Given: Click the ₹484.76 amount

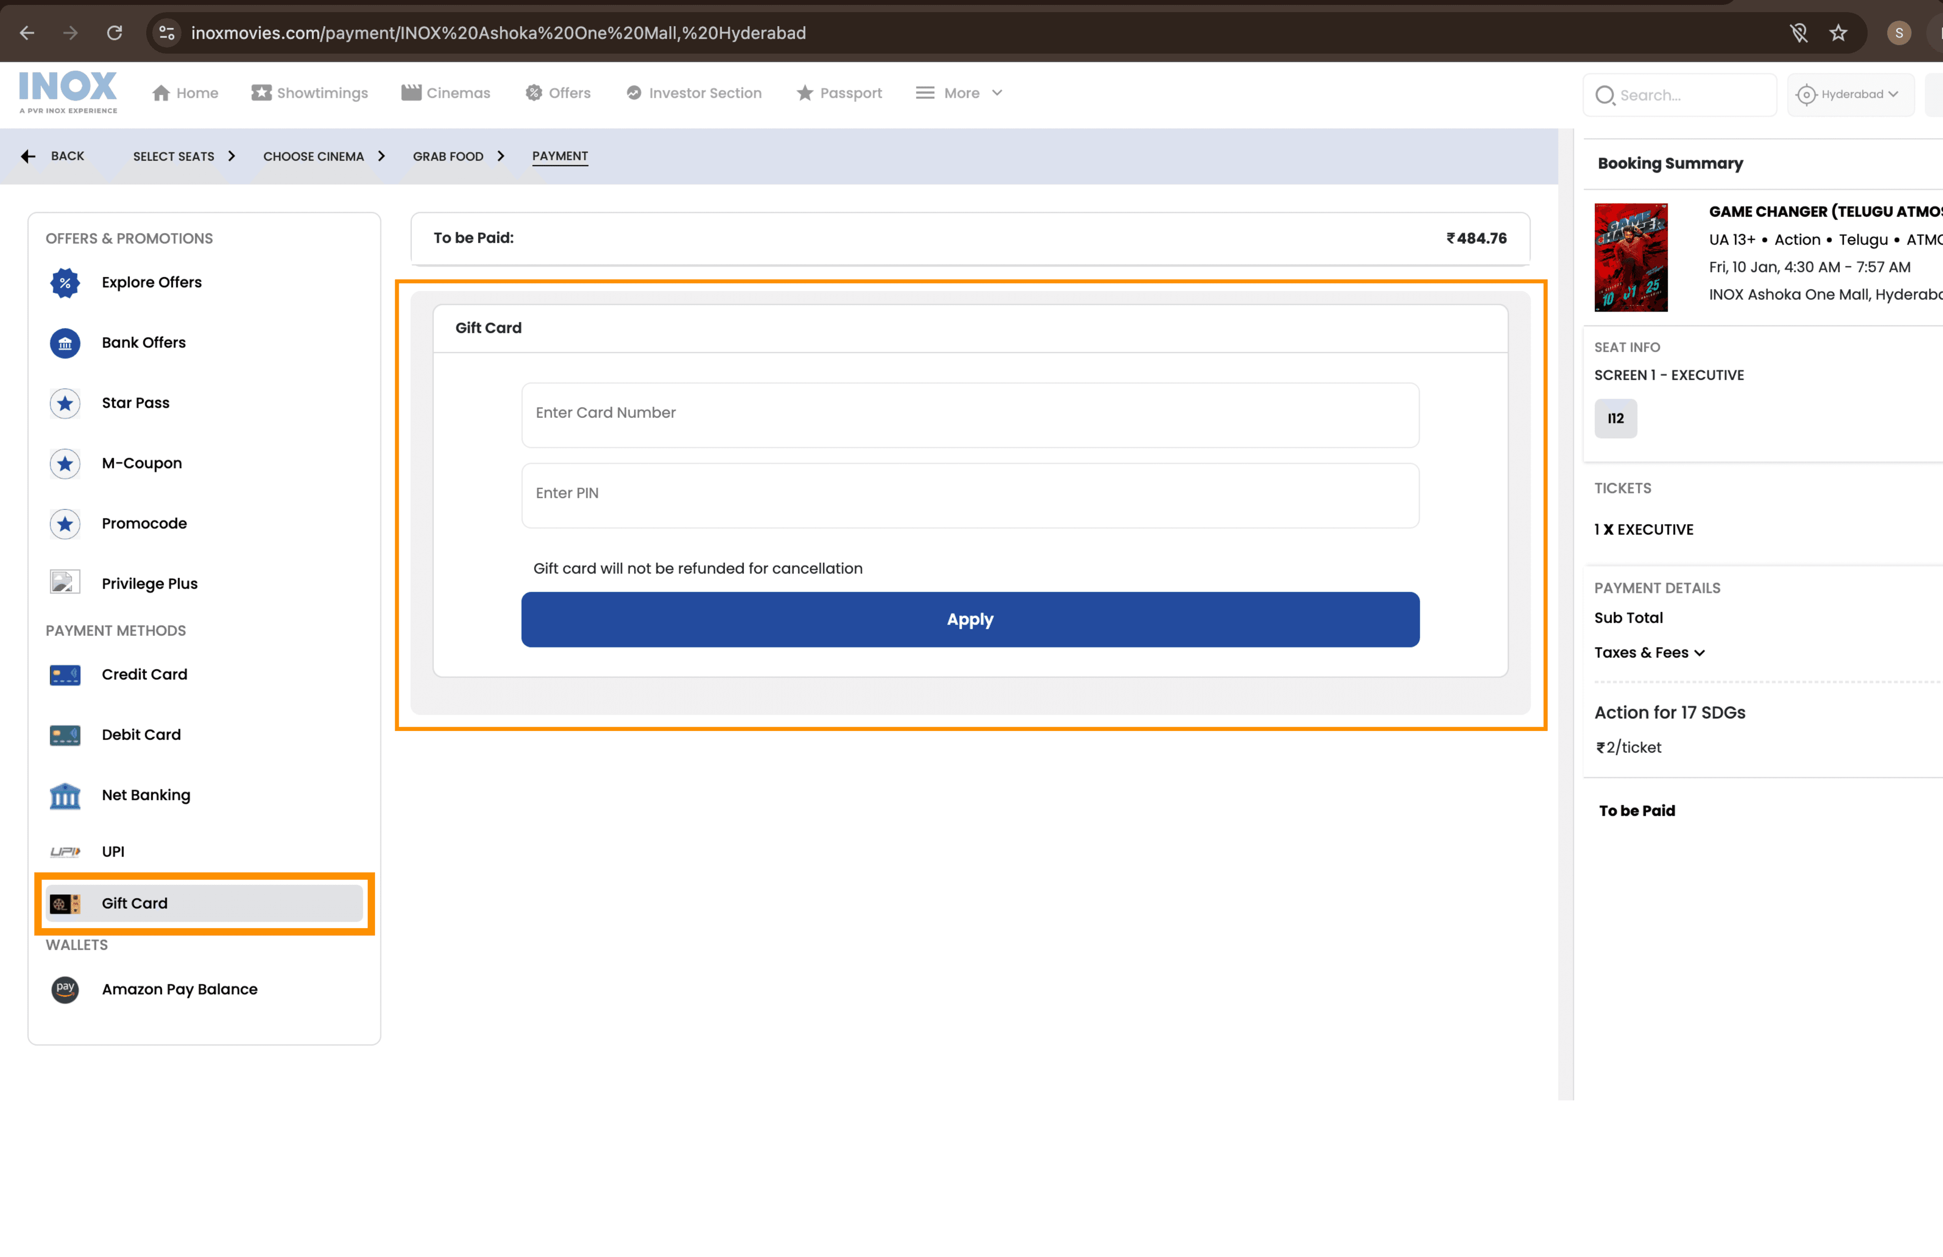Looking at the screenshot, I should (1476, 238).
